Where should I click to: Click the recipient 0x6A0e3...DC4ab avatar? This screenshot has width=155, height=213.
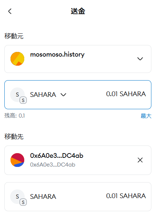pos(17,160)
